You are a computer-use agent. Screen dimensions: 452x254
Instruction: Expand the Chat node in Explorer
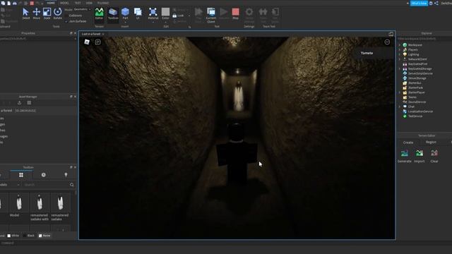point(400,107)
